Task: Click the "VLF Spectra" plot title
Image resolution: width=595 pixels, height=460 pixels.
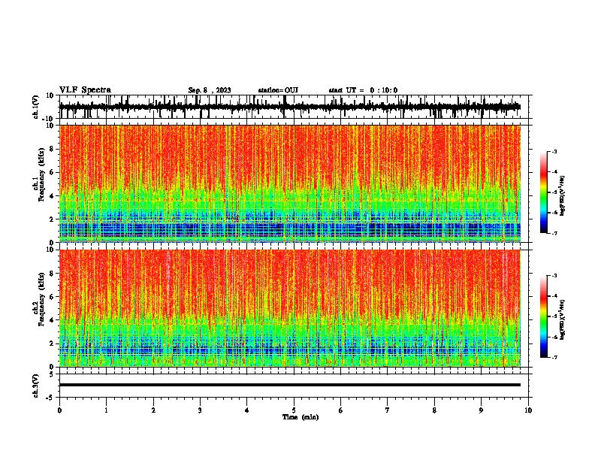Action: (x=85, y=90)
